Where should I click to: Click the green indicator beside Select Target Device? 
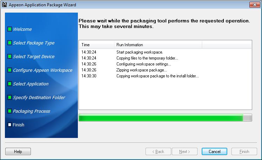9,56
